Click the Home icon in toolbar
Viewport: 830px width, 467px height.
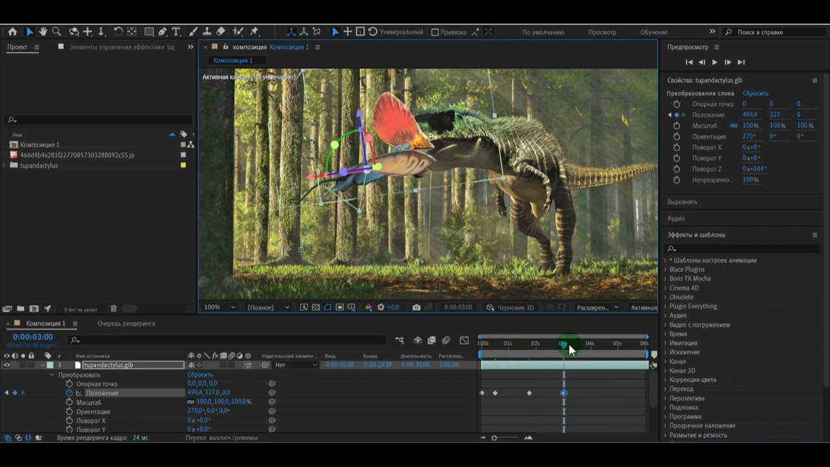(12, 32)
